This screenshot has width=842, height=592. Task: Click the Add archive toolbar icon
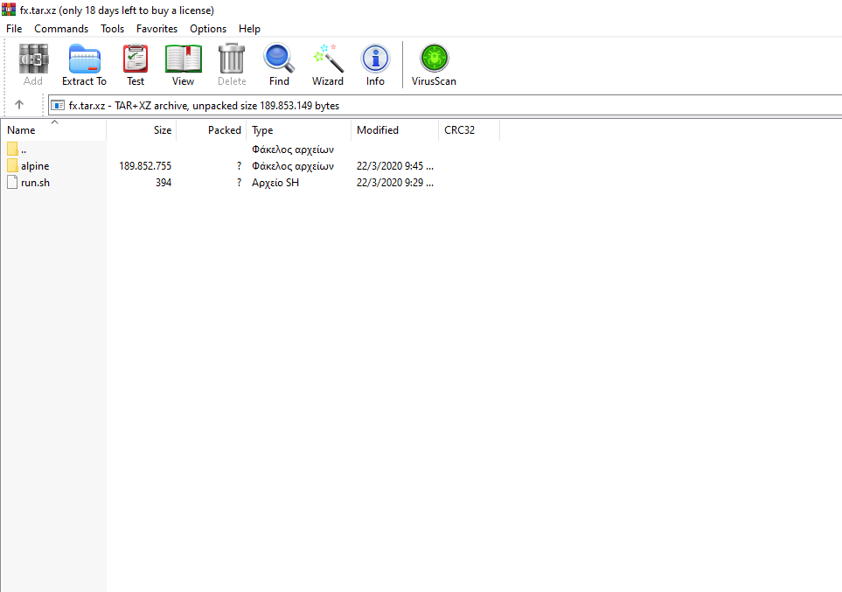[33, 59]
